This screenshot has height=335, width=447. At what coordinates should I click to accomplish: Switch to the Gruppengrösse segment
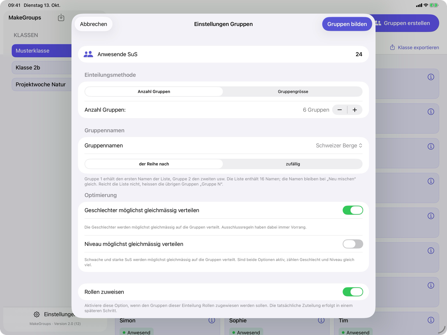(293, 92)
